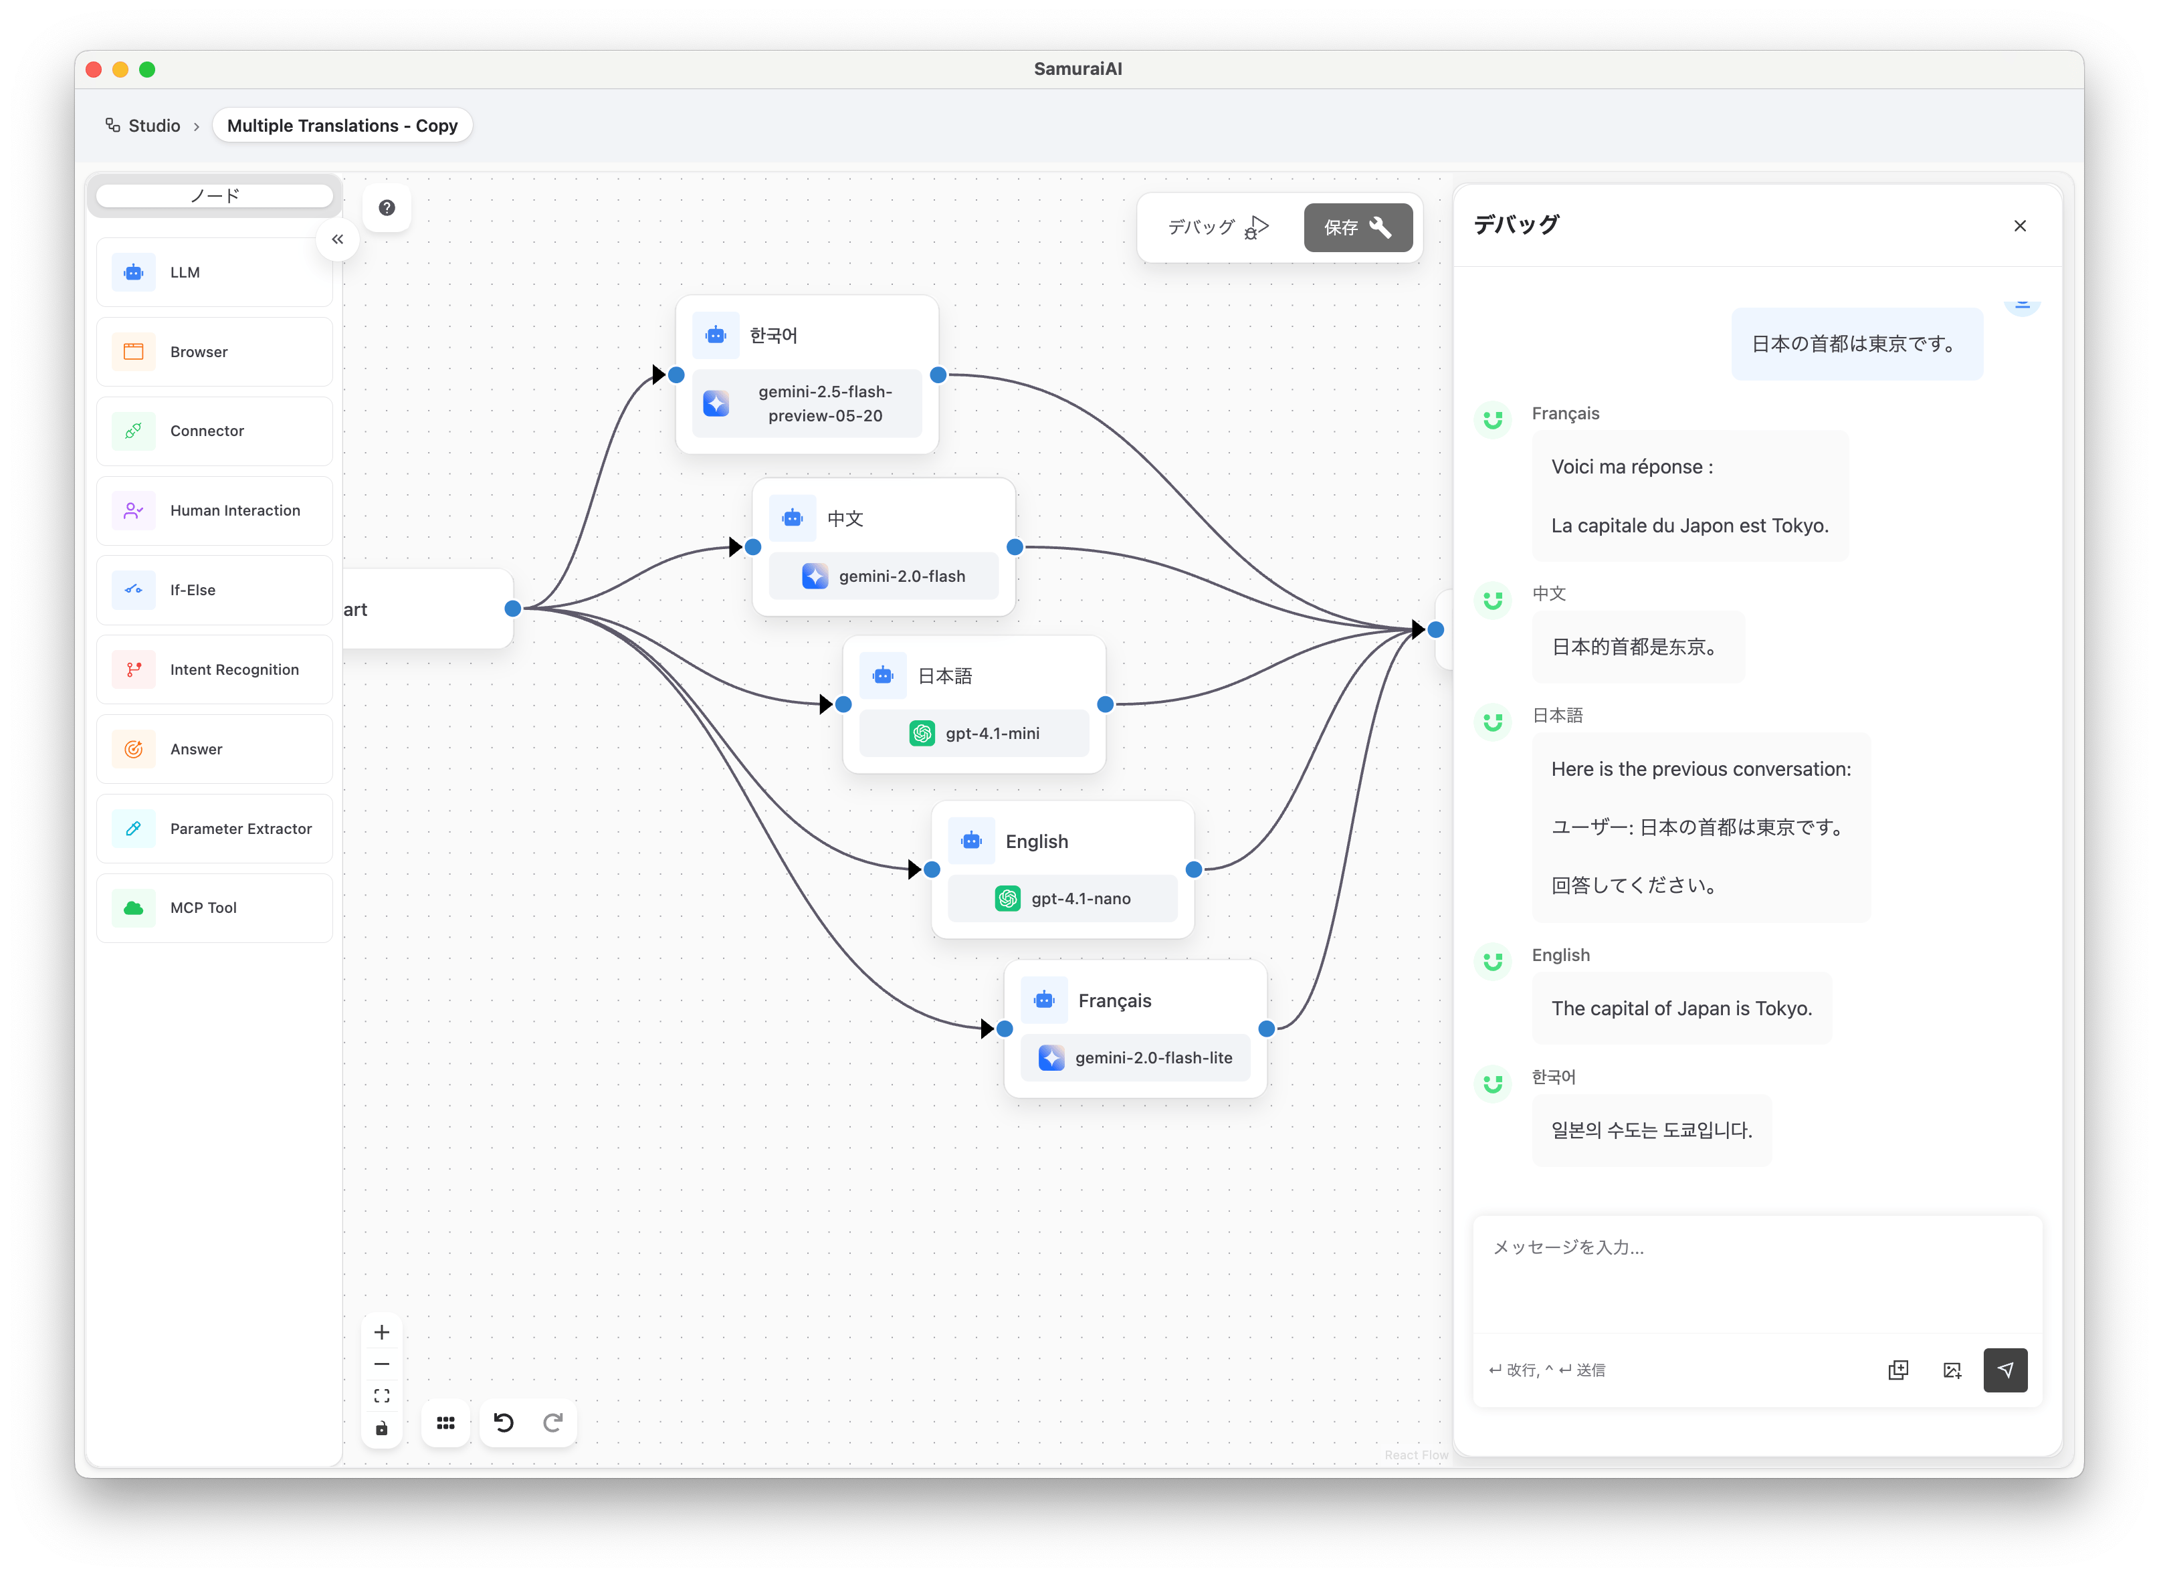The height and width of the screenshot is (1577, 2159).
Task: Toggle the canvas lock icon
Action: [382, 1428]
